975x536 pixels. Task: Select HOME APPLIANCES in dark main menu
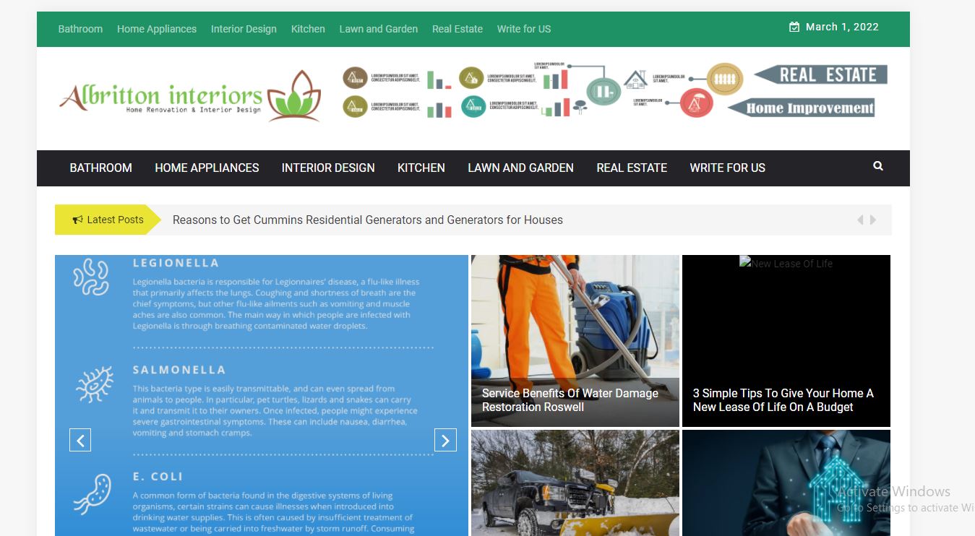point(207,168)
